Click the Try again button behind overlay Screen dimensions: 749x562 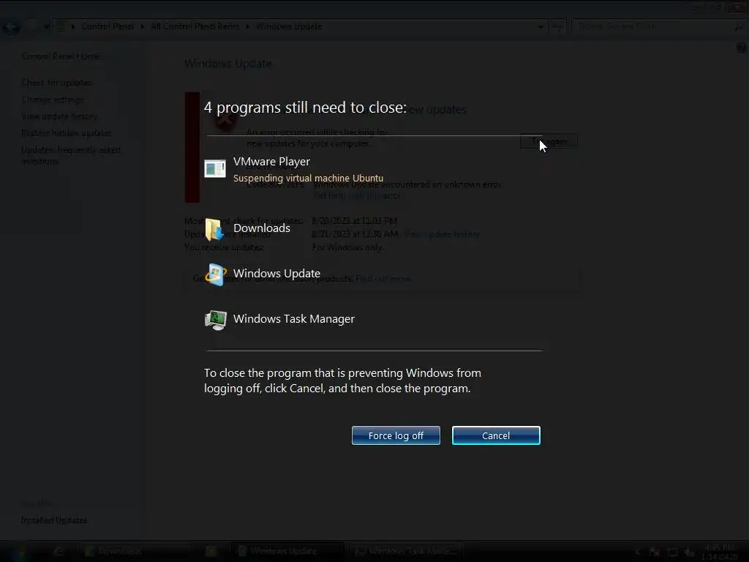tap(549, 141)
